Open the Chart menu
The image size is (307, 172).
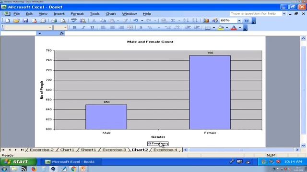[111, 14]
